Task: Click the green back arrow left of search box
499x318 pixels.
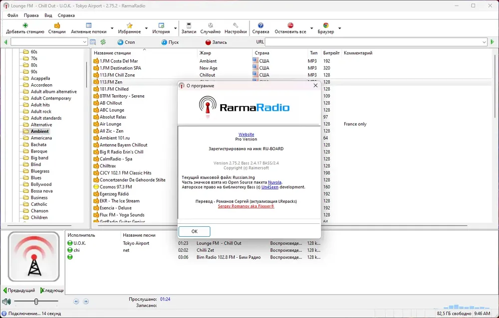Action: (x=5, y=42)
